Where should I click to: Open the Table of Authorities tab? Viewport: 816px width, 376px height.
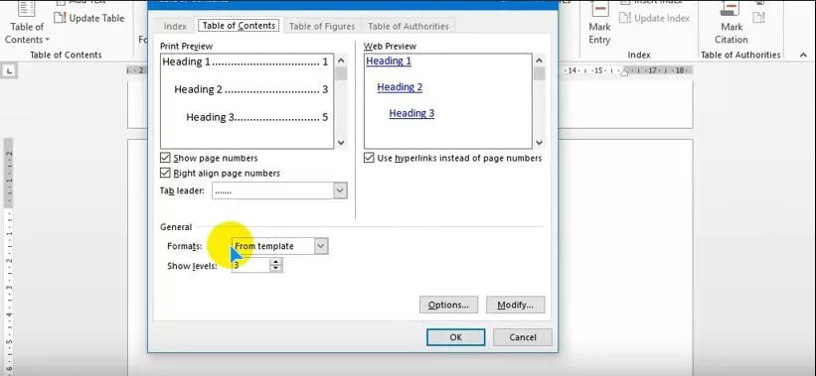click(408, 26)
